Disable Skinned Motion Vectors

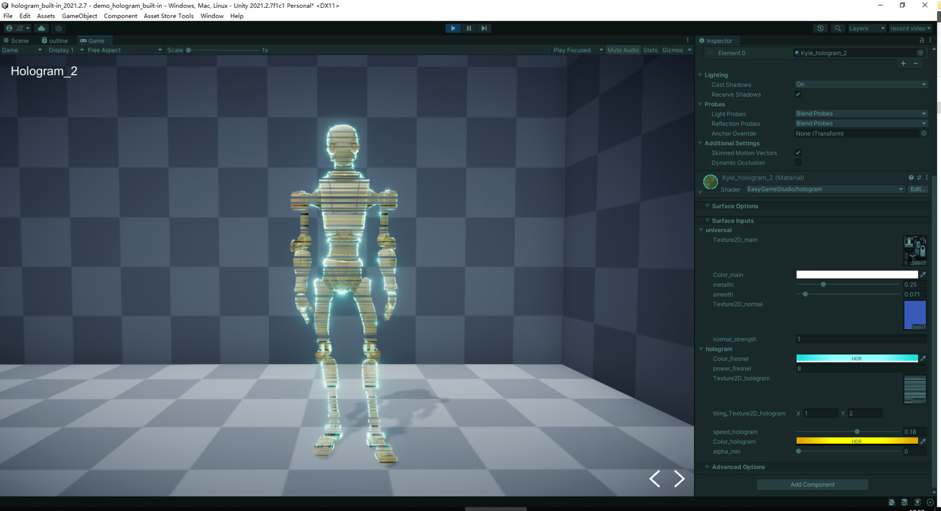(x=798, y=153)
